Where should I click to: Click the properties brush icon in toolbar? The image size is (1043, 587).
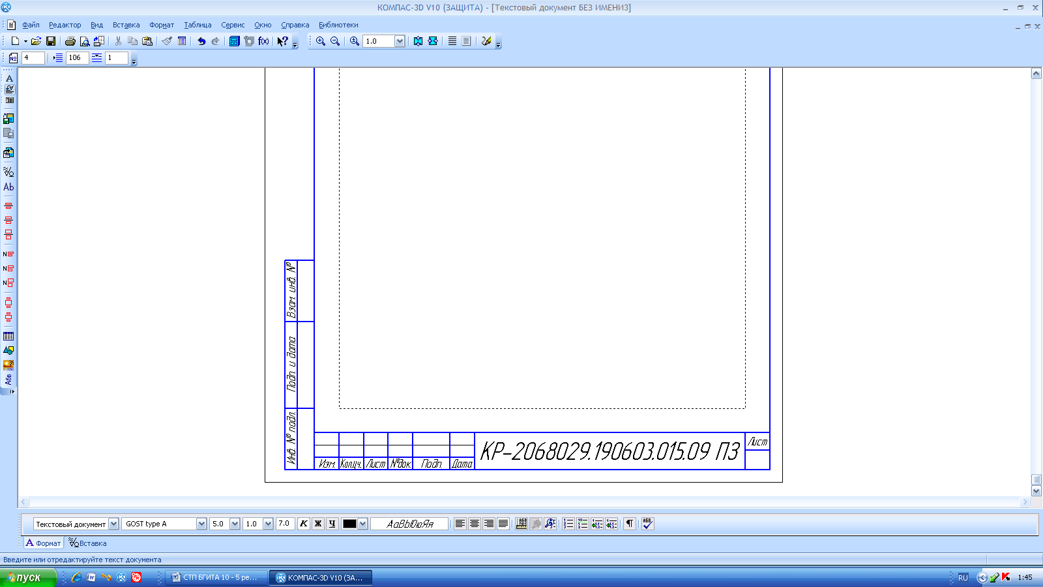pyautogui.click(x=167, y=41)
